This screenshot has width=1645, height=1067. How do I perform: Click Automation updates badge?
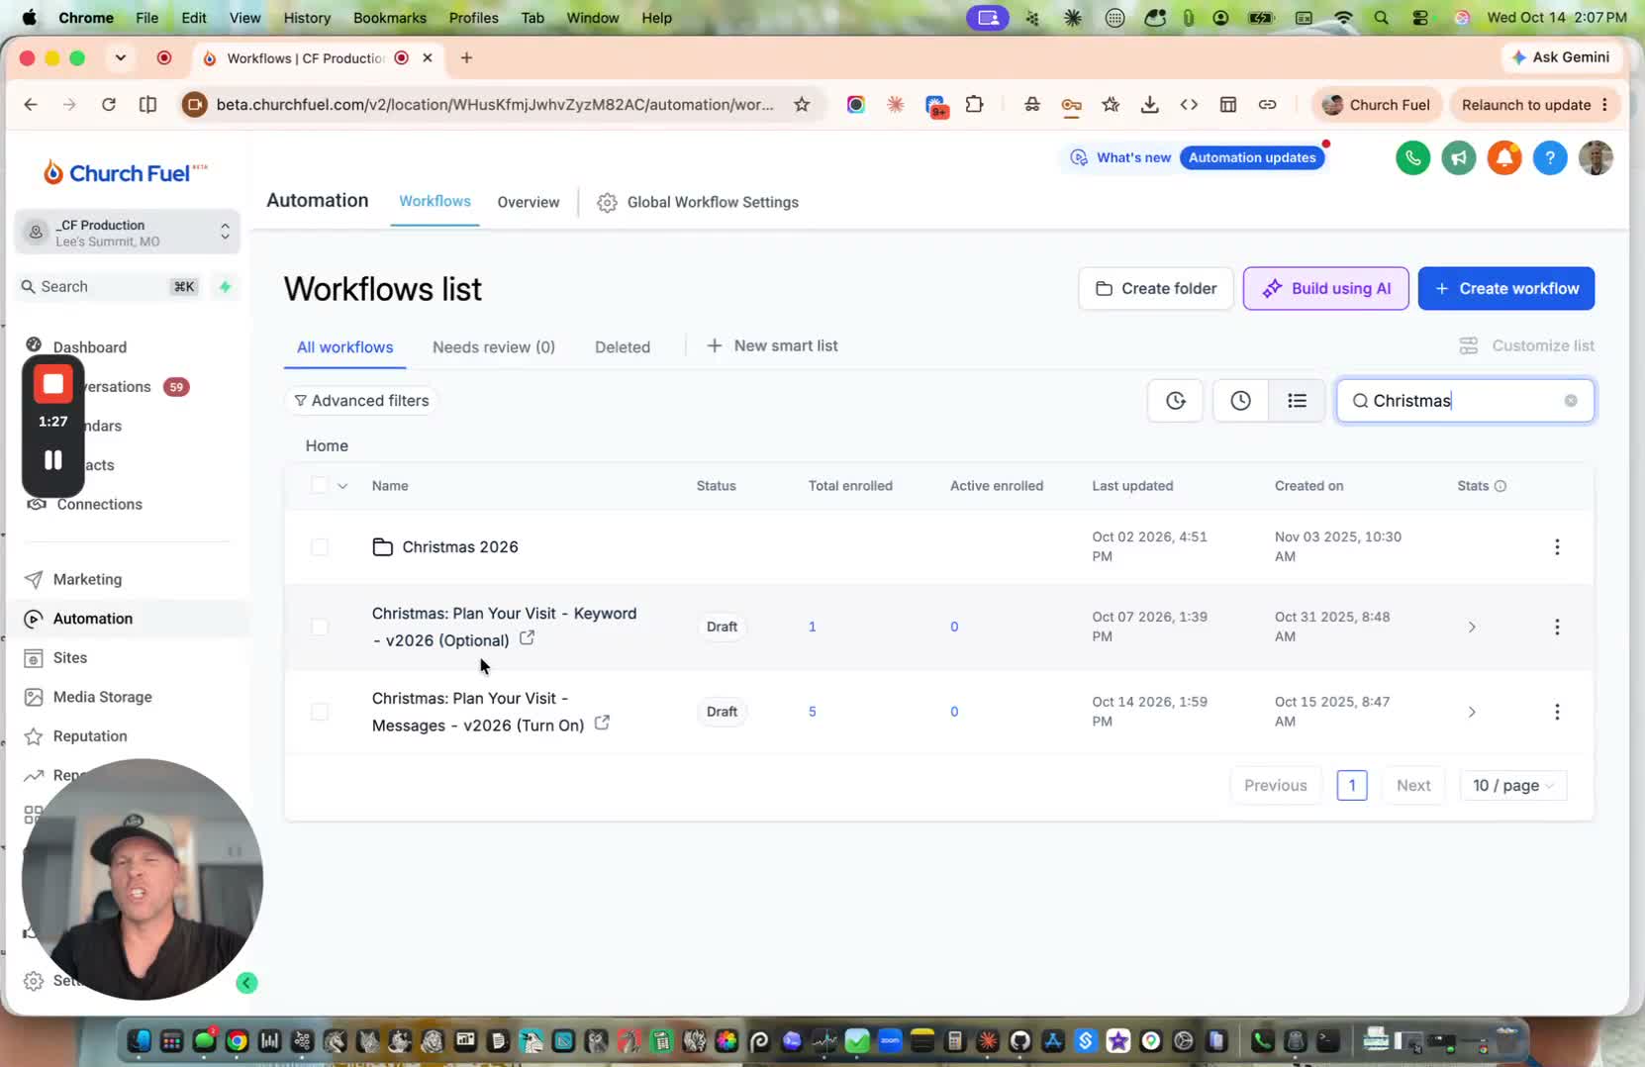1252,158
